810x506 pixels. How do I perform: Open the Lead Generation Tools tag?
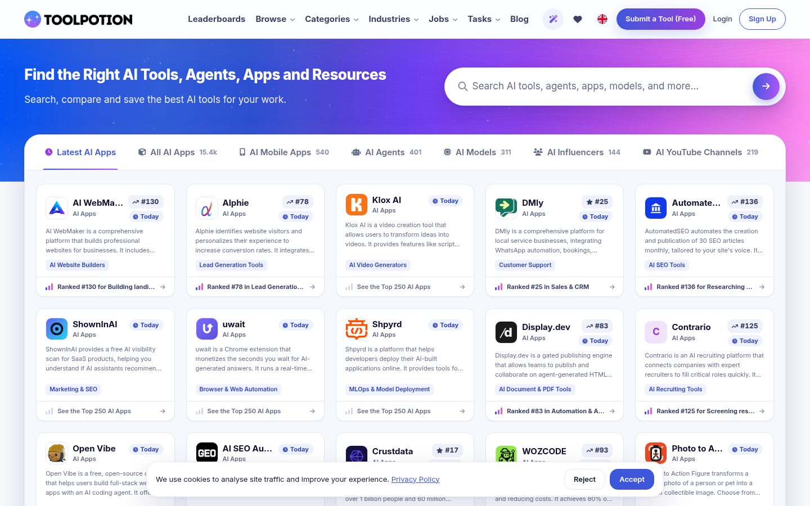(x=231, y=265)
